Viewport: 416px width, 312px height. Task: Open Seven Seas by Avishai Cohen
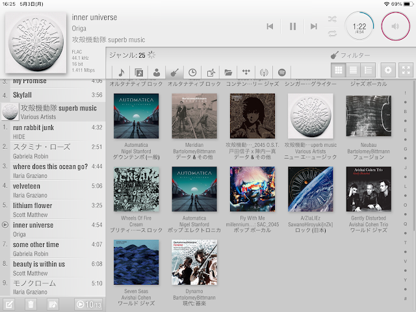click(136, 262)
